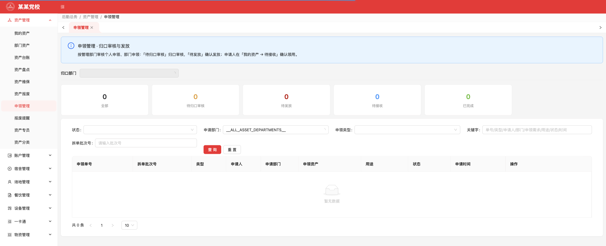
Task: Open the 申领类型 dropdown
Action: pyautogui.click(x=407, y=130)
